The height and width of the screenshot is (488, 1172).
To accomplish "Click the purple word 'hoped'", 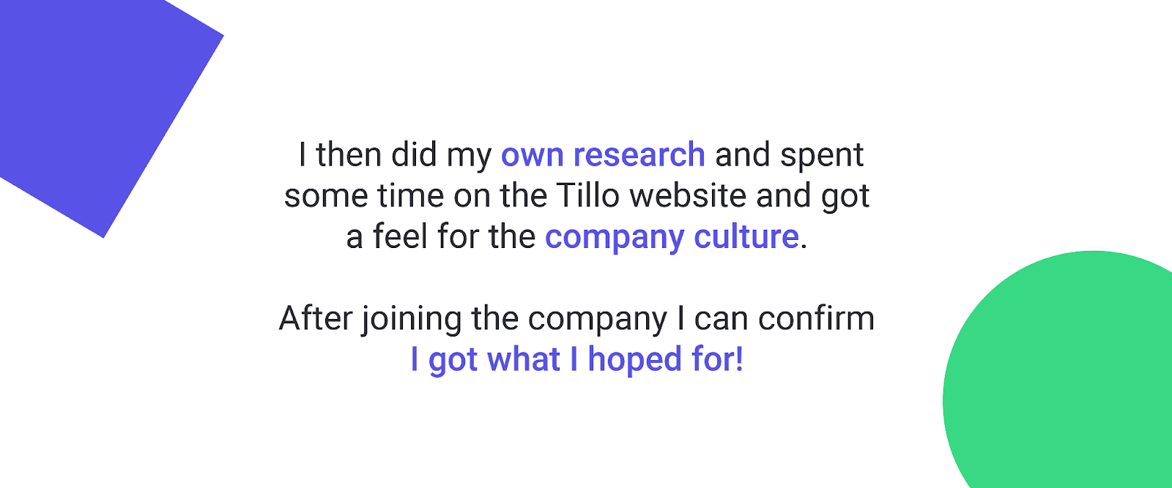I will coord(634,361).
